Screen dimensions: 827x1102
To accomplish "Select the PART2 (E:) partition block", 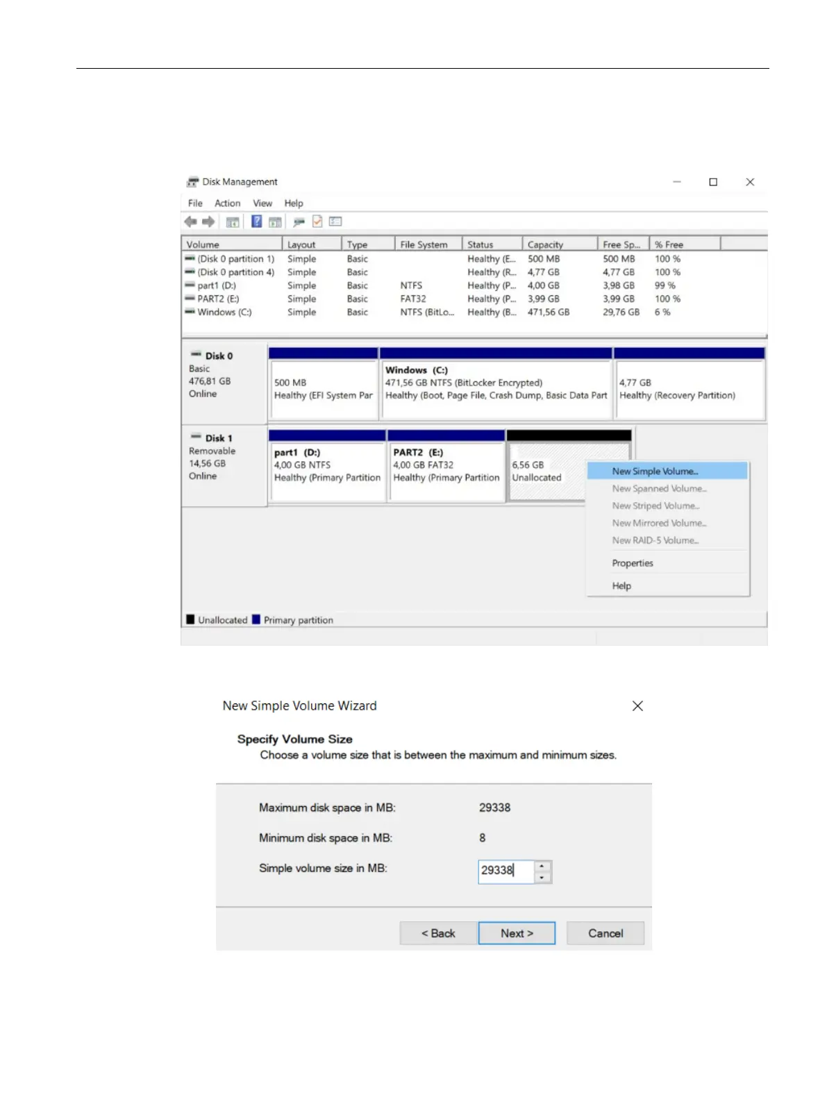I will [x=446, y=465].
